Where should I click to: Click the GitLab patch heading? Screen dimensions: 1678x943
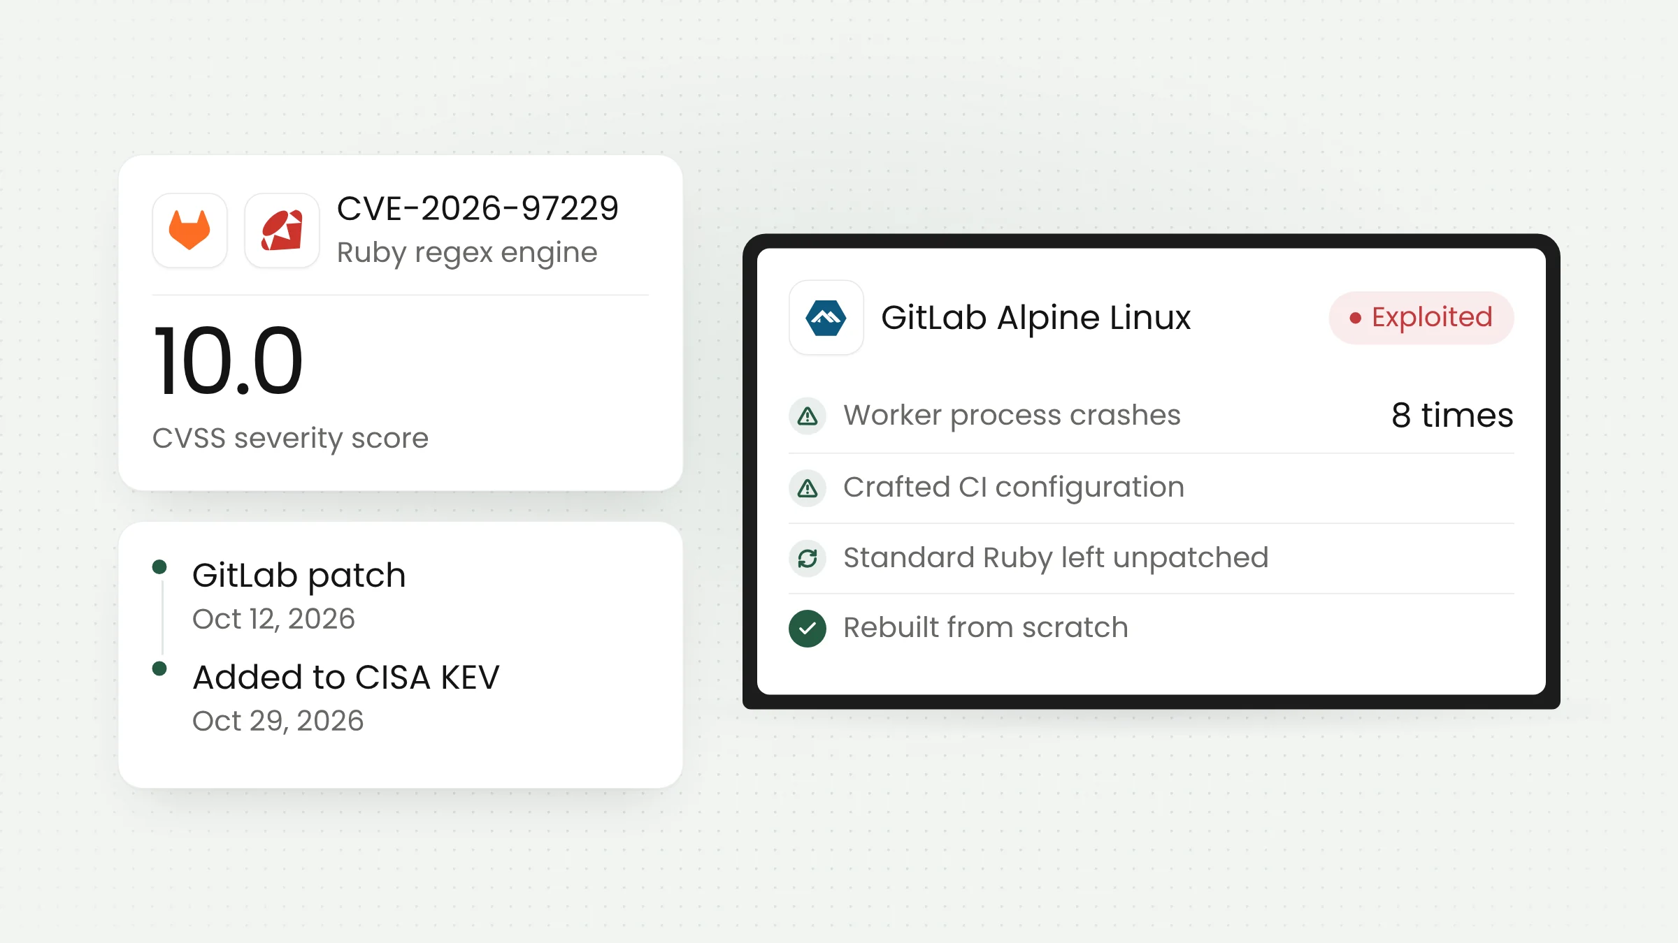pos(299,576)
